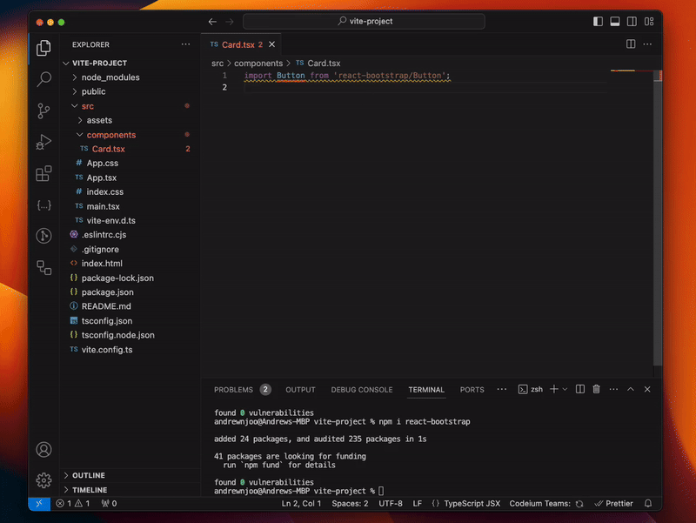Open the new terminal launch profile dropdown
This screenshot has width=696, height=523.
point(565,390)
